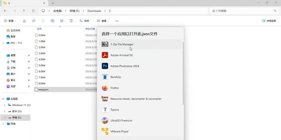The width and height of the screenshot is (281, 140).
Task: Click the Resource Hacker icon
Action: tap(105, 99)
